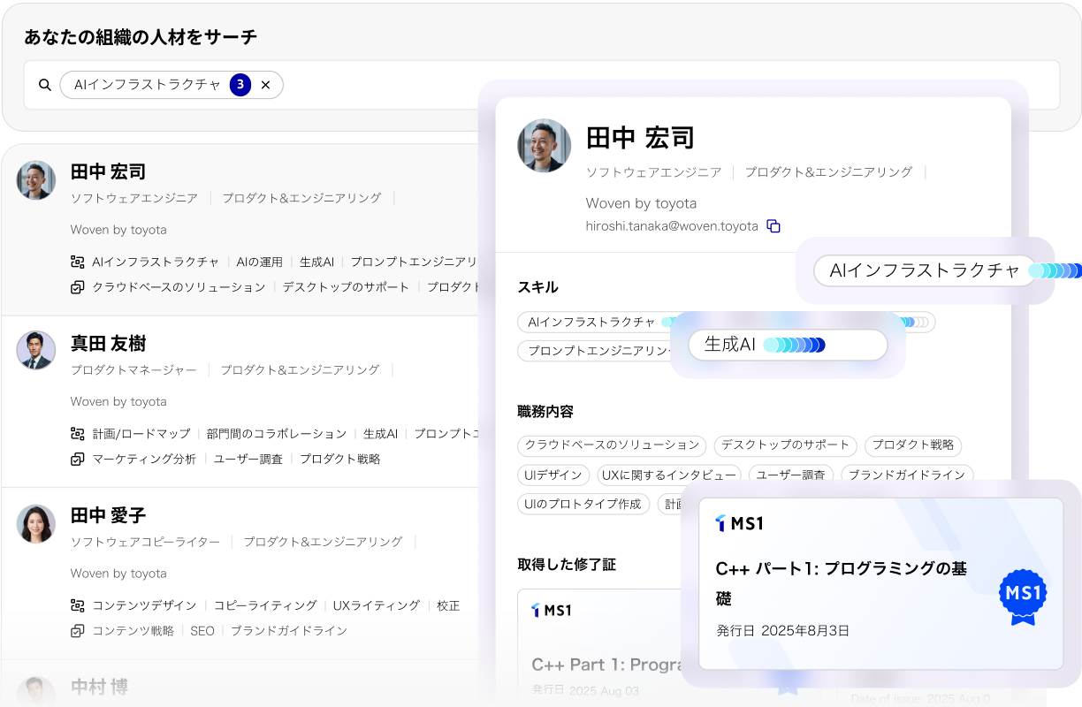
Task: Click the skills icon beside コンテンツデザイン
Action: (x=78, y=605)
